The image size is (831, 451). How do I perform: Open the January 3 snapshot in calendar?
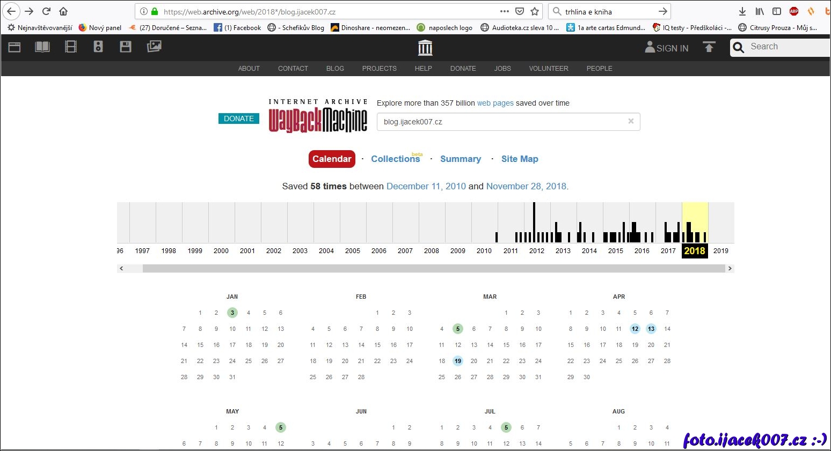pyautogui.click(x=232, y=313)
